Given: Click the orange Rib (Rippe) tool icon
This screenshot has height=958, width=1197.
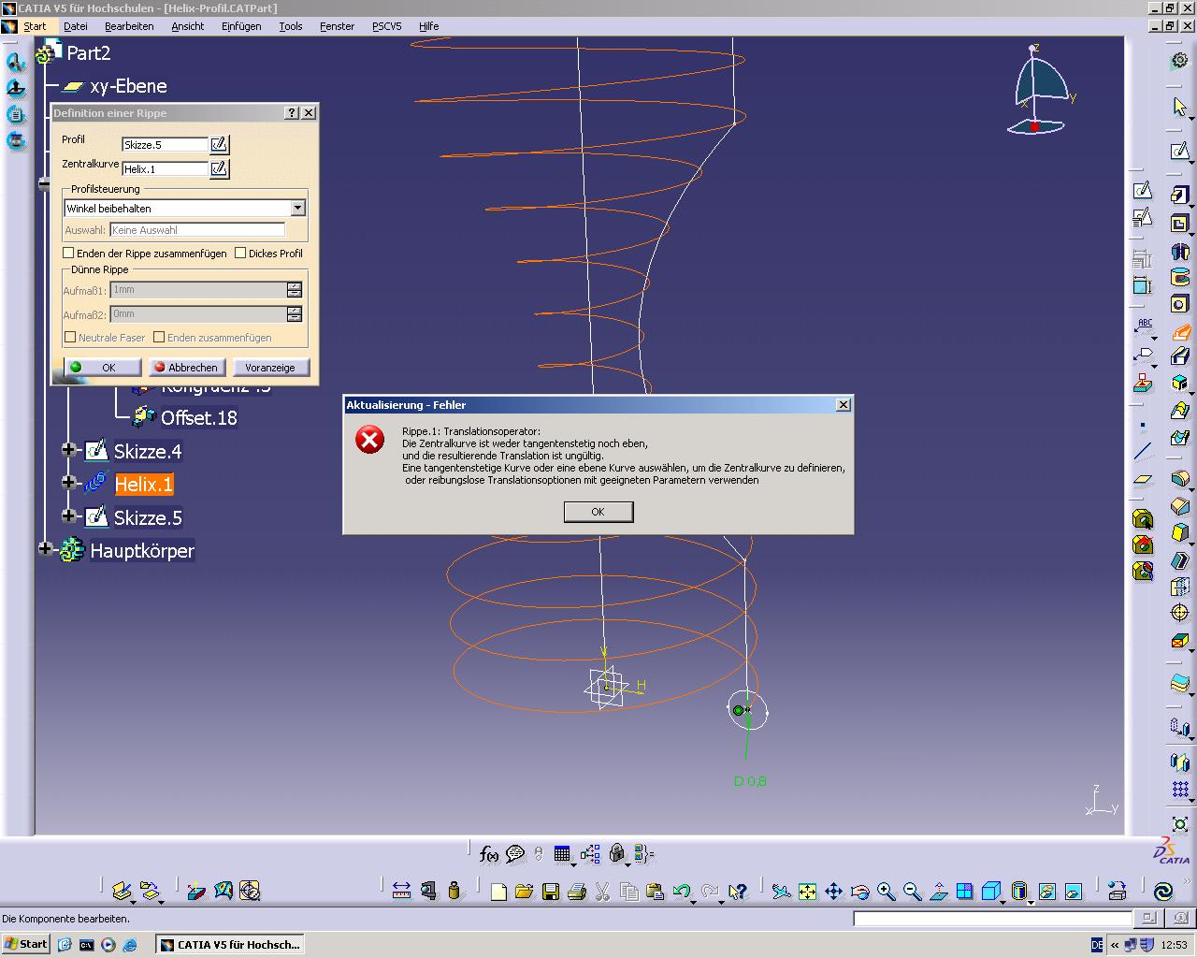Looking at the screenshot, I should click(1181, 331).
